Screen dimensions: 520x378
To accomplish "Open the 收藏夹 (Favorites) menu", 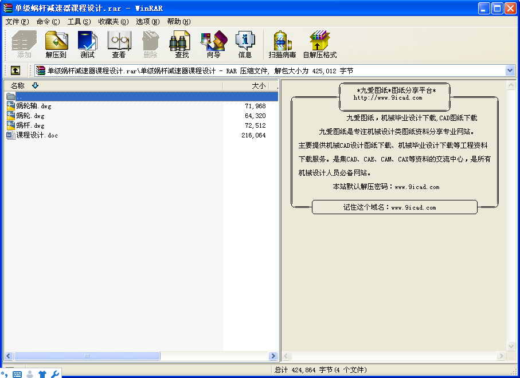I will click(x=114, y=22).
